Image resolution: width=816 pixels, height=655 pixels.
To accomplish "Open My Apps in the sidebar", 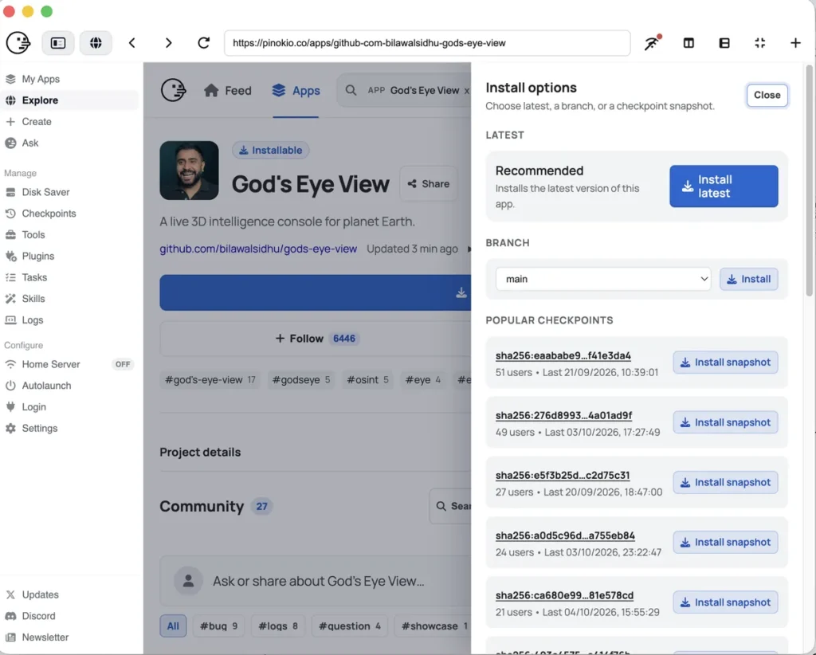I will (69, 79).
